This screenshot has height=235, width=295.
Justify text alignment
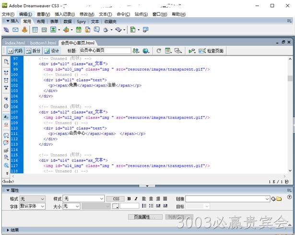click(165, 198)
